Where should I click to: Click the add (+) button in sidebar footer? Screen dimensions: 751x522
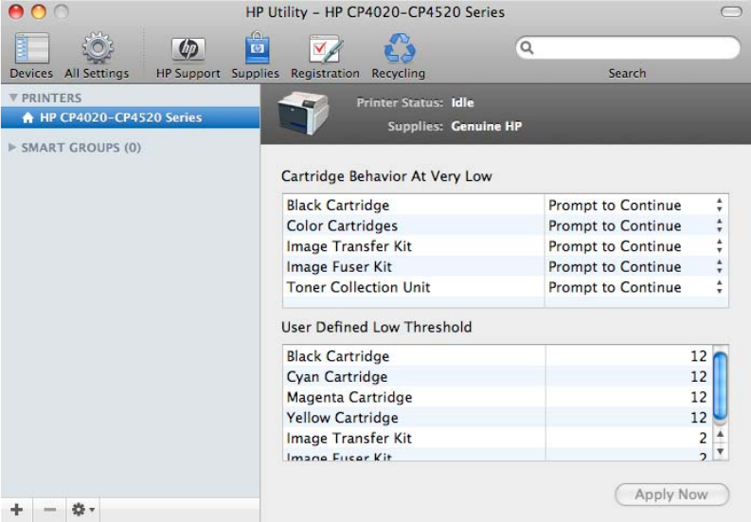(x=17, y=510)
